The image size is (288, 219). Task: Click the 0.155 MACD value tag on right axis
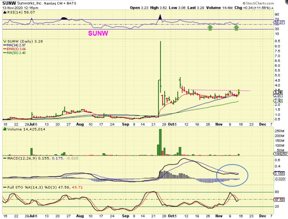279,174
